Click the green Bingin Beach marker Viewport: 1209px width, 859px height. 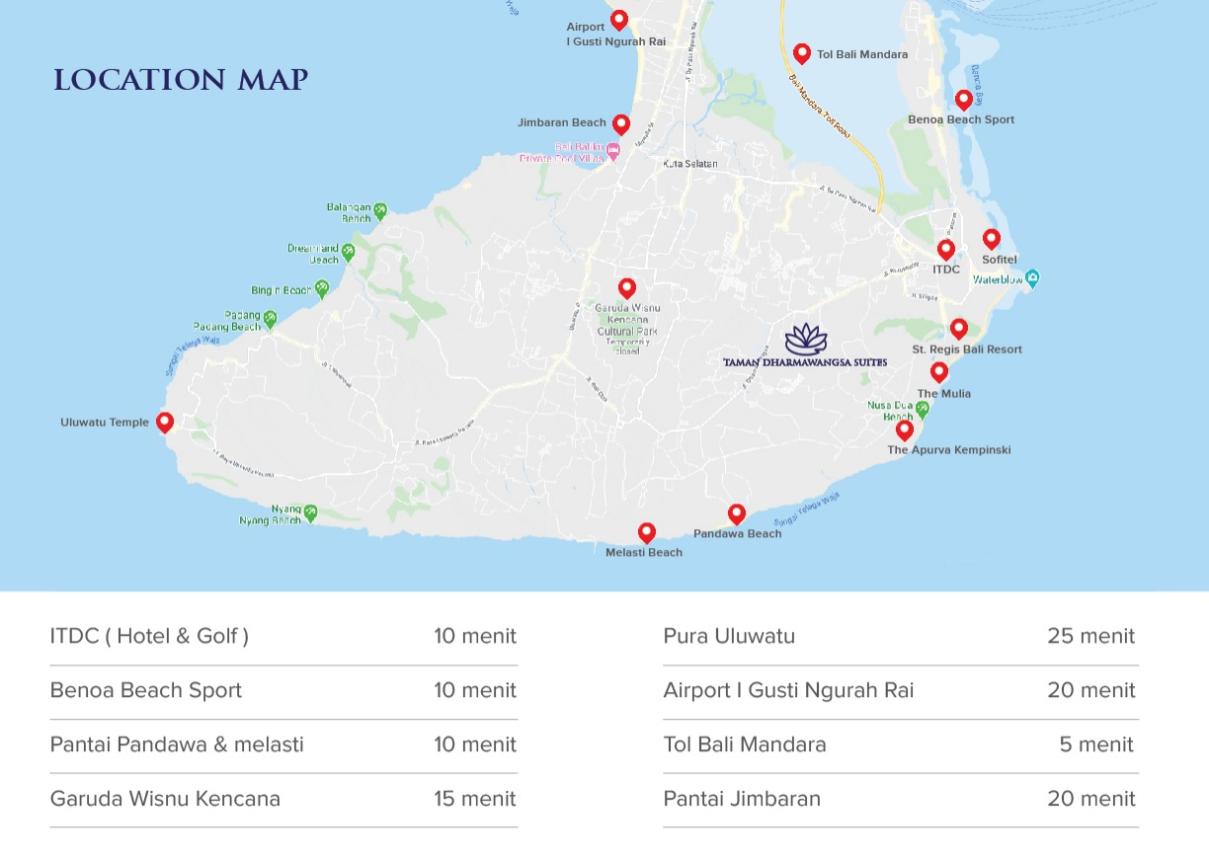coord(322,289)
